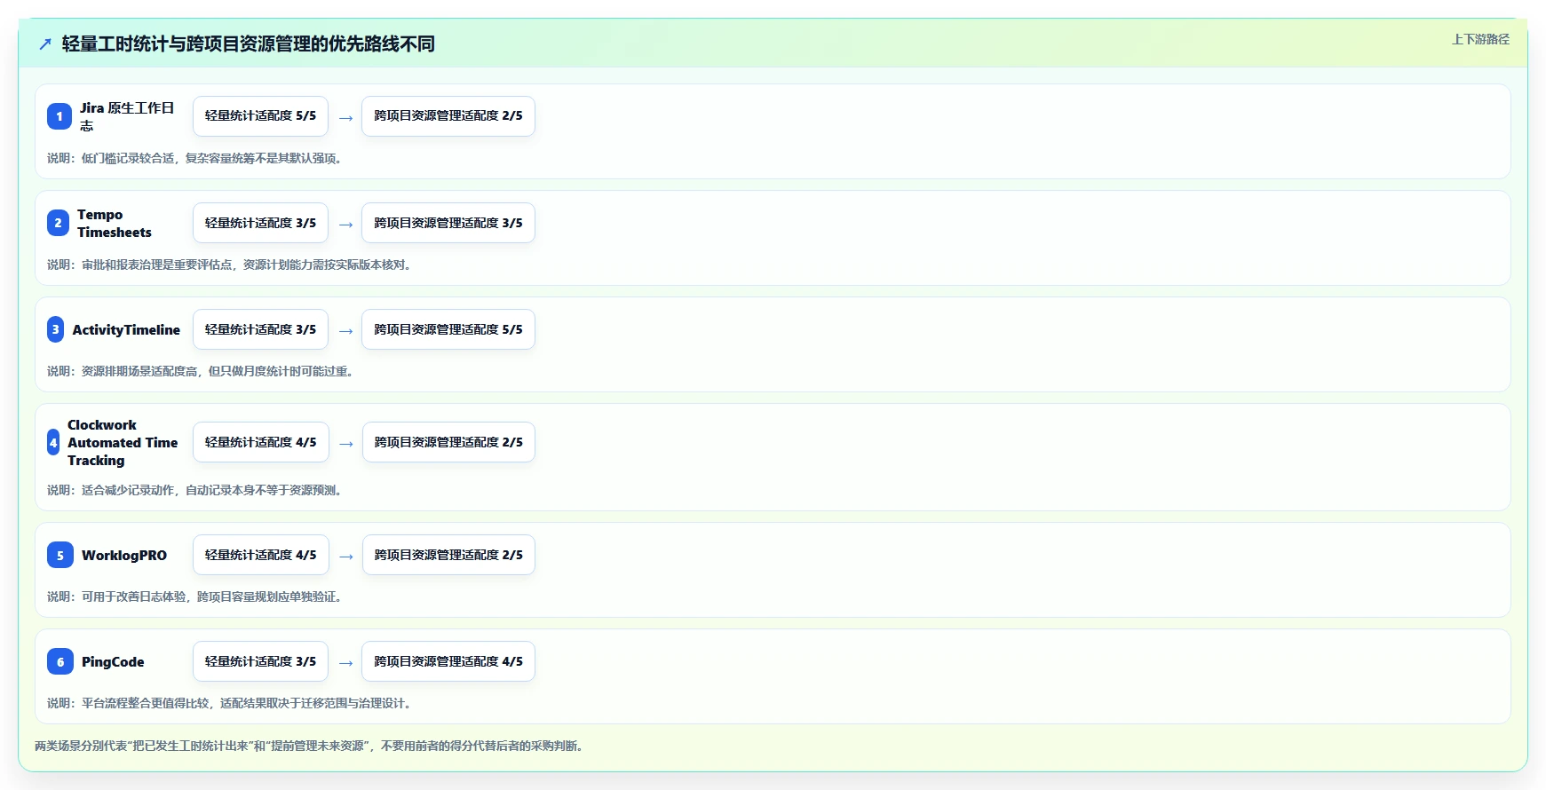Image resolution: width=1546 pixels, height=790 pixels.
Task: Click the arrow between WorklogPRO score chips
Action: click(x=346, y=556)
